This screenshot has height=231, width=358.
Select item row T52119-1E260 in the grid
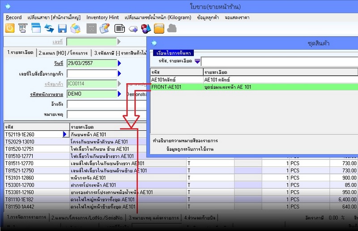point(31,134)
